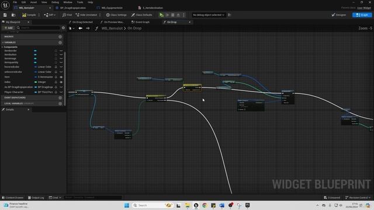Open Class Settings

(x=116, y=15)
